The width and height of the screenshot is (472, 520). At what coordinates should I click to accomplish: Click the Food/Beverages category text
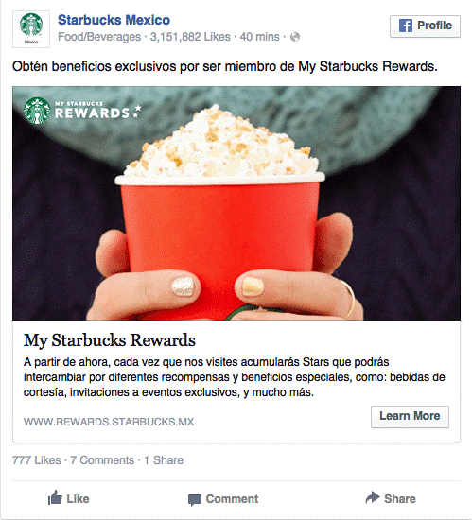click(x=99, y=37)
